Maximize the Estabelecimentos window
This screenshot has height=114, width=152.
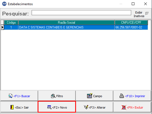coord(133,4)
